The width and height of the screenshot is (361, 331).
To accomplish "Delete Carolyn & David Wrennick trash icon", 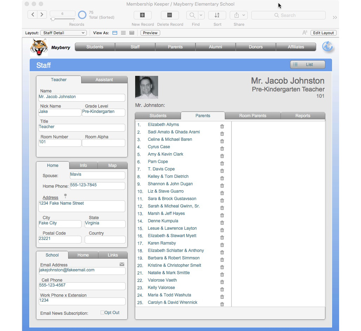I will coord(222,304).
